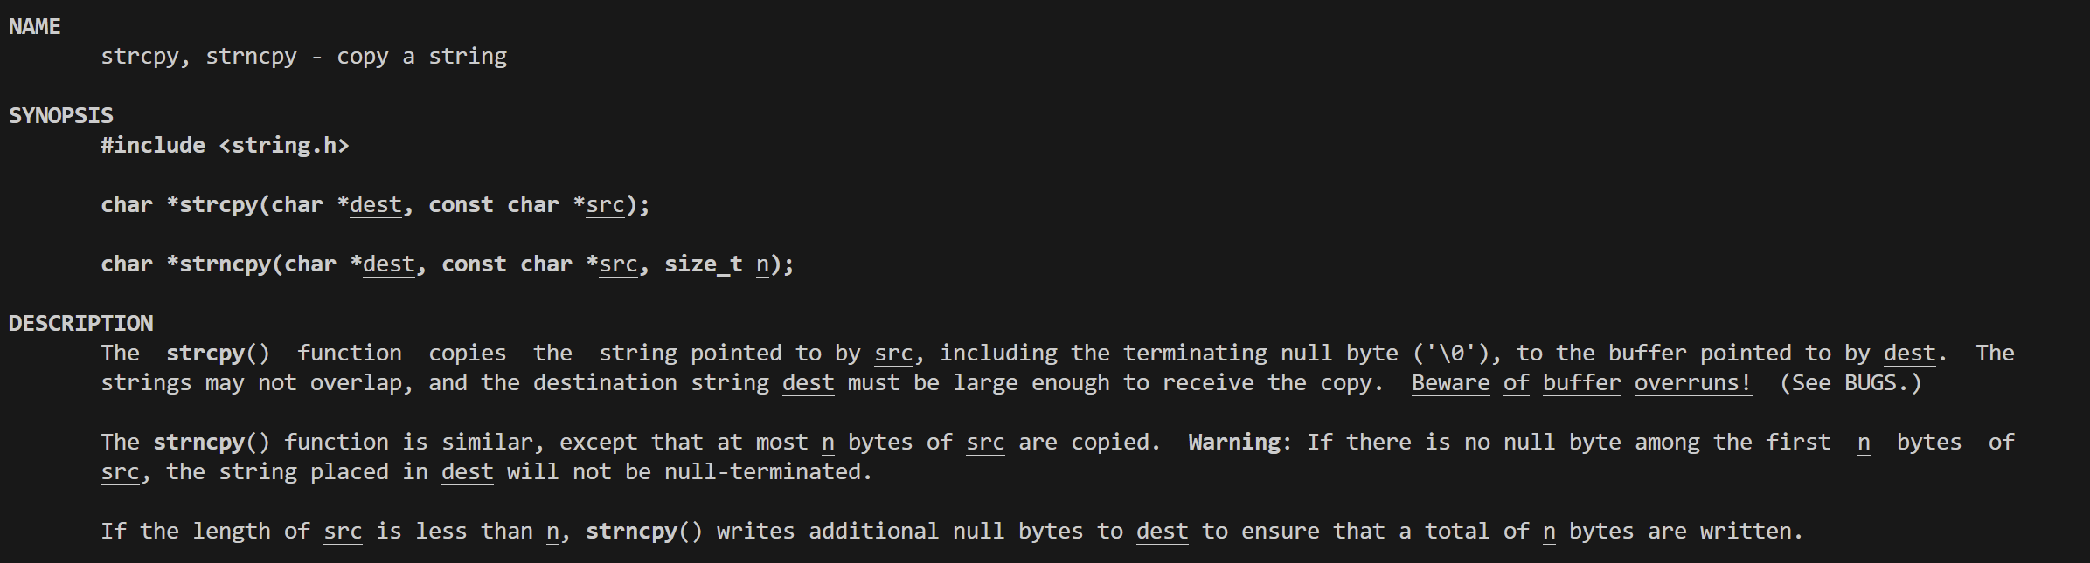Click bold strncpy() before 'writes additional null bytes'

pos(644,532)
